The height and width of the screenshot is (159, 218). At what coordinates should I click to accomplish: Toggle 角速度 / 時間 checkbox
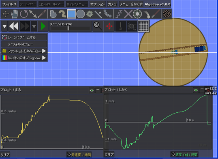(x=69, y=155)
